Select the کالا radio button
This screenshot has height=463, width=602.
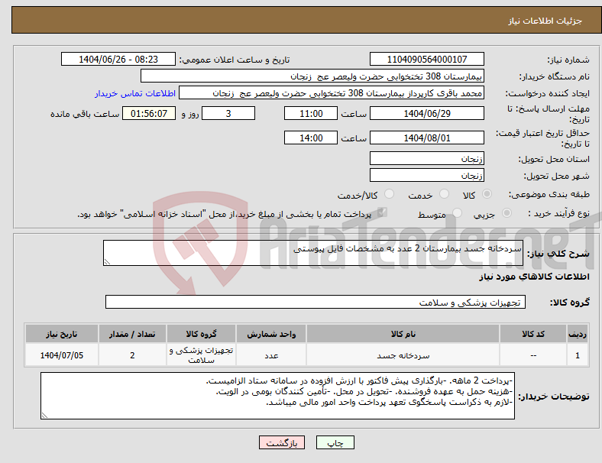487,194
